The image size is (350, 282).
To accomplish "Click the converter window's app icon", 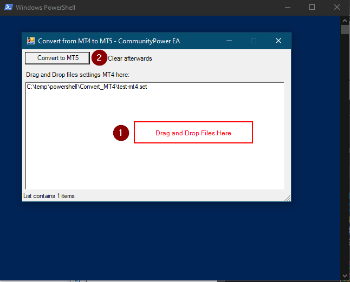I will 31,41.
